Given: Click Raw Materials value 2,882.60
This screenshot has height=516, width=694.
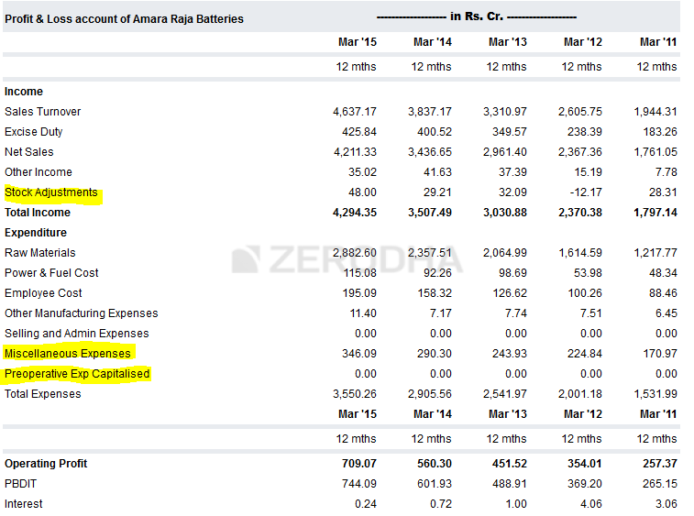Looking at the screenshot, I should pyautogui.click(x=355, y=253).
